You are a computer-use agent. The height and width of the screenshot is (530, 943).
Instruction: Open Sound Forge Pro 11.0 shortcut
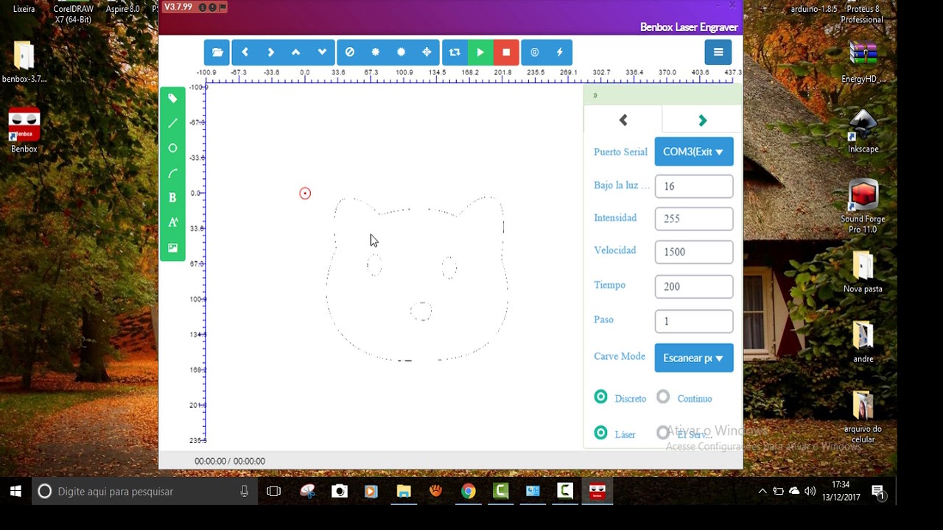pyautogui.click(x=863, y=207)
